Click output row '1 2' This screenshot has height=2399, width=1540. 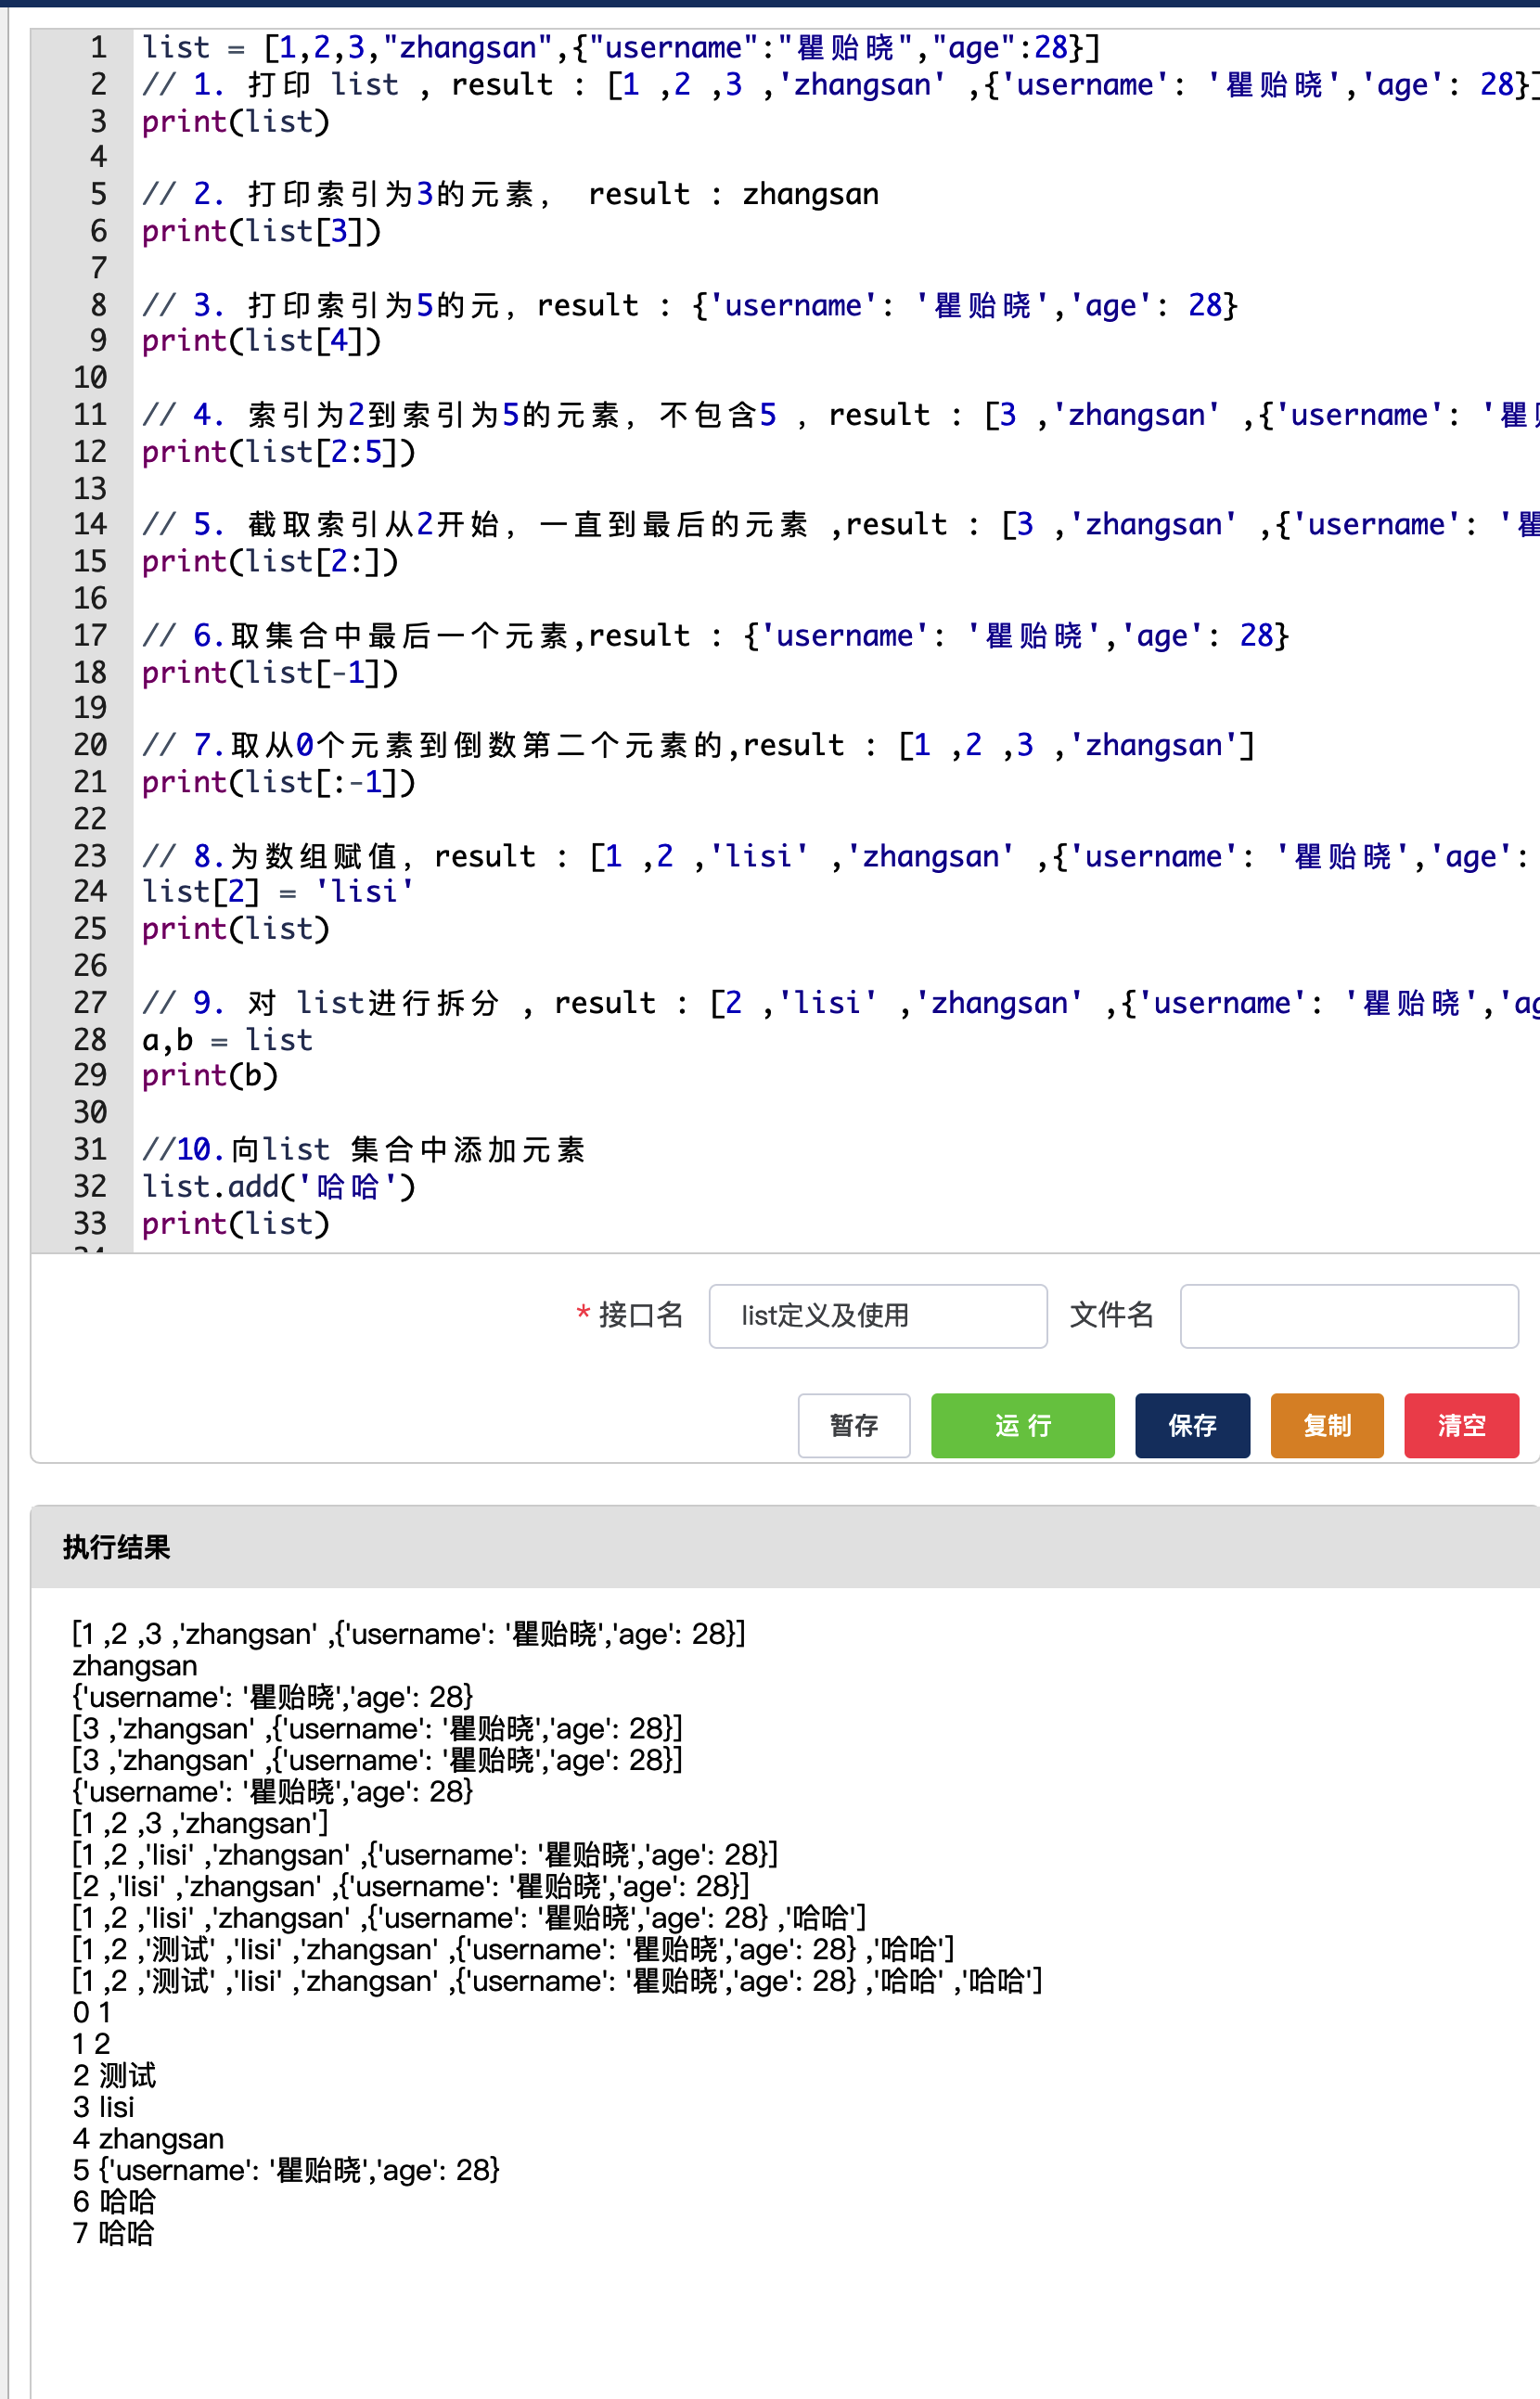91,2044
